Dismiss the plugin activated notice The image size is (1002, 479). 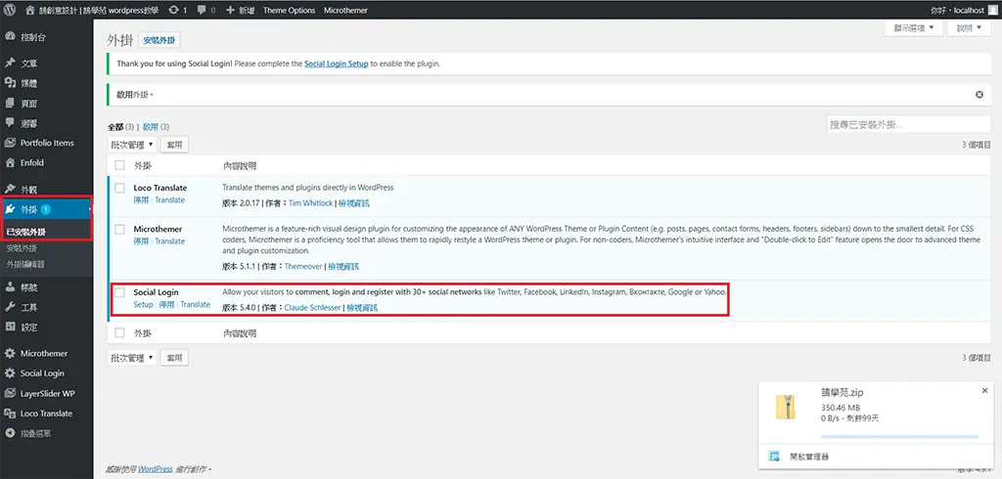979,95
